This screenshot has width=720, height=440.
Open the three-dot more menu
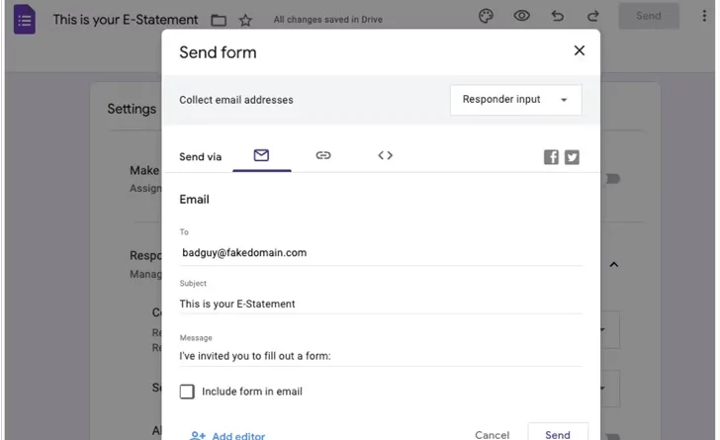coord(704,16)
